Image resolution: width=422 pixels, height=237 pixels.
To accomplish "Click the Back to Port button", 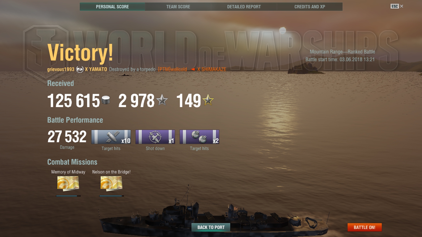I will coord(211,227).
